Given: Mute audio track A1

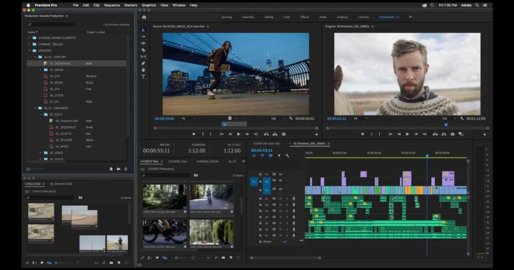Looking at the screenshot, I should point(281,199).
